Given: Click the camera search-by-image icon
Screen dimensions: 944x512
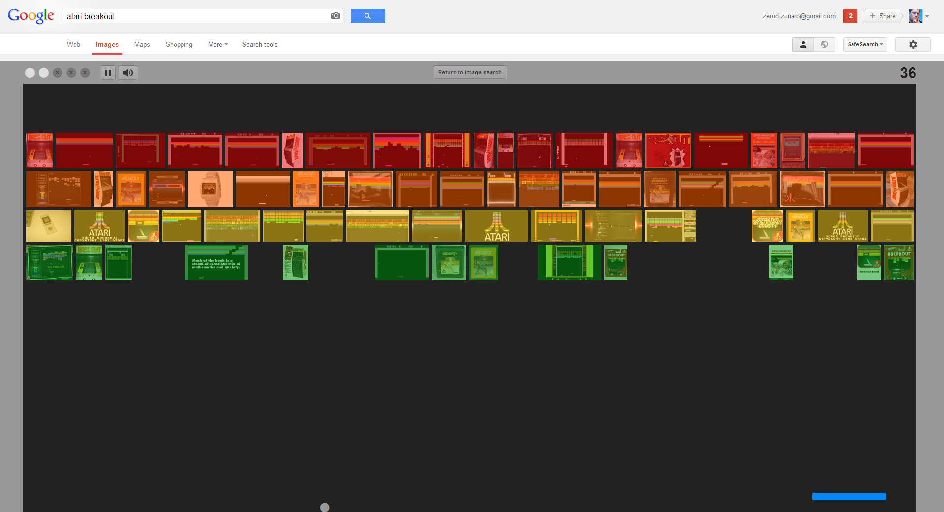Looking at the screenshot, I should pyautogui.click(x=335, y=16).
